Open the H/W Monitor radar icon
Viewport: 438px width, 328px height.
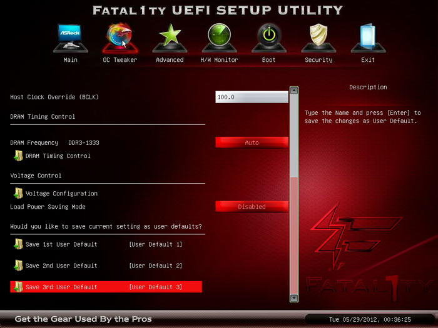[x=219, y=37]
